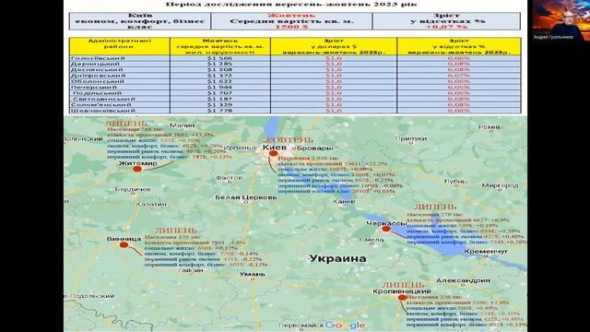Click the 'Гайсин' city label on map
Viewport: 590px width, 332px height.
pyautogui.click(x=191, y=270)
